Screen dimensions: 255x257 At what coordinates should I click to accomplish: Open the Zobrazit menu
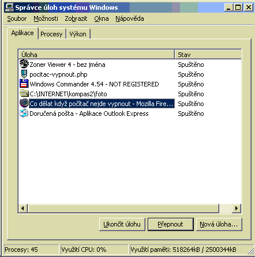[76, 18]
